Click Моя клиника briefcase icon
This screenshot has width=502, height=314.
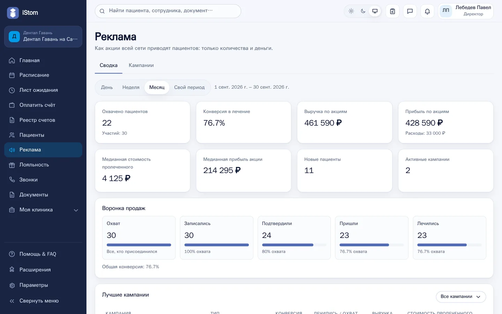click(x=12, y=210)
